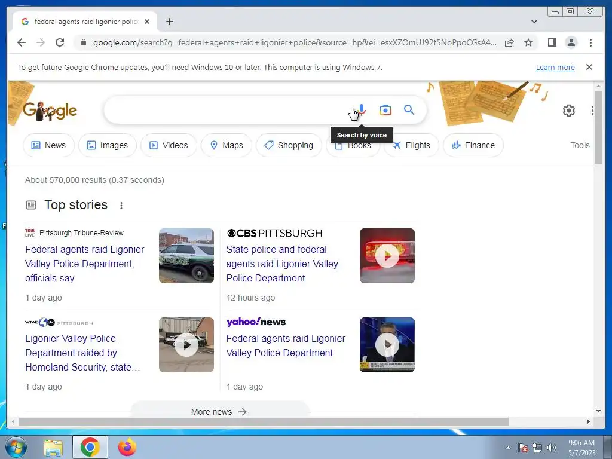The image size is (612, 459).
Task: Play the CBS Pittsburgh video thumbnail
Action: (387, 256)
